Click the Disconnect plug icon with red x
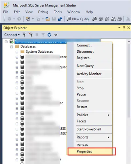 (x=30, y=35)
